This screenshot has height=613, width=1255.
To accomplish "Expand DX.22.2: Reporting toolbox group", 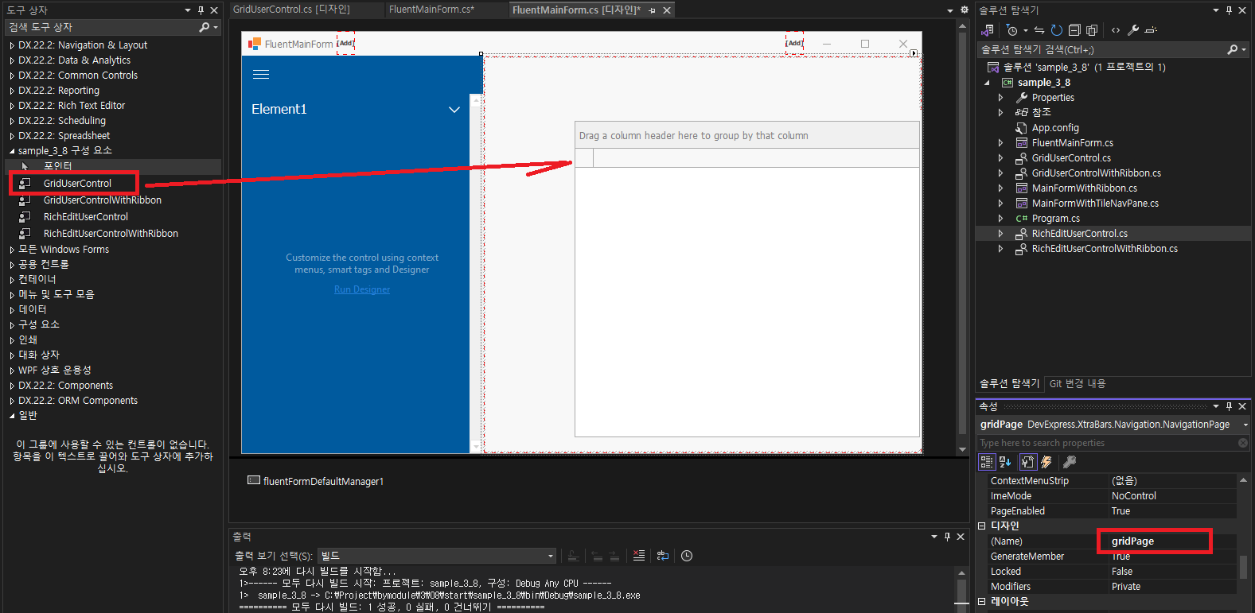I will click(12, 91).
